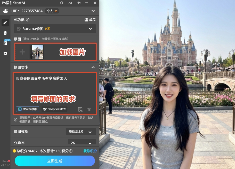Image resolution: width=235 pixels, height=169 pixels.
Task: Click the 立即生成 button
Action: 55,161
